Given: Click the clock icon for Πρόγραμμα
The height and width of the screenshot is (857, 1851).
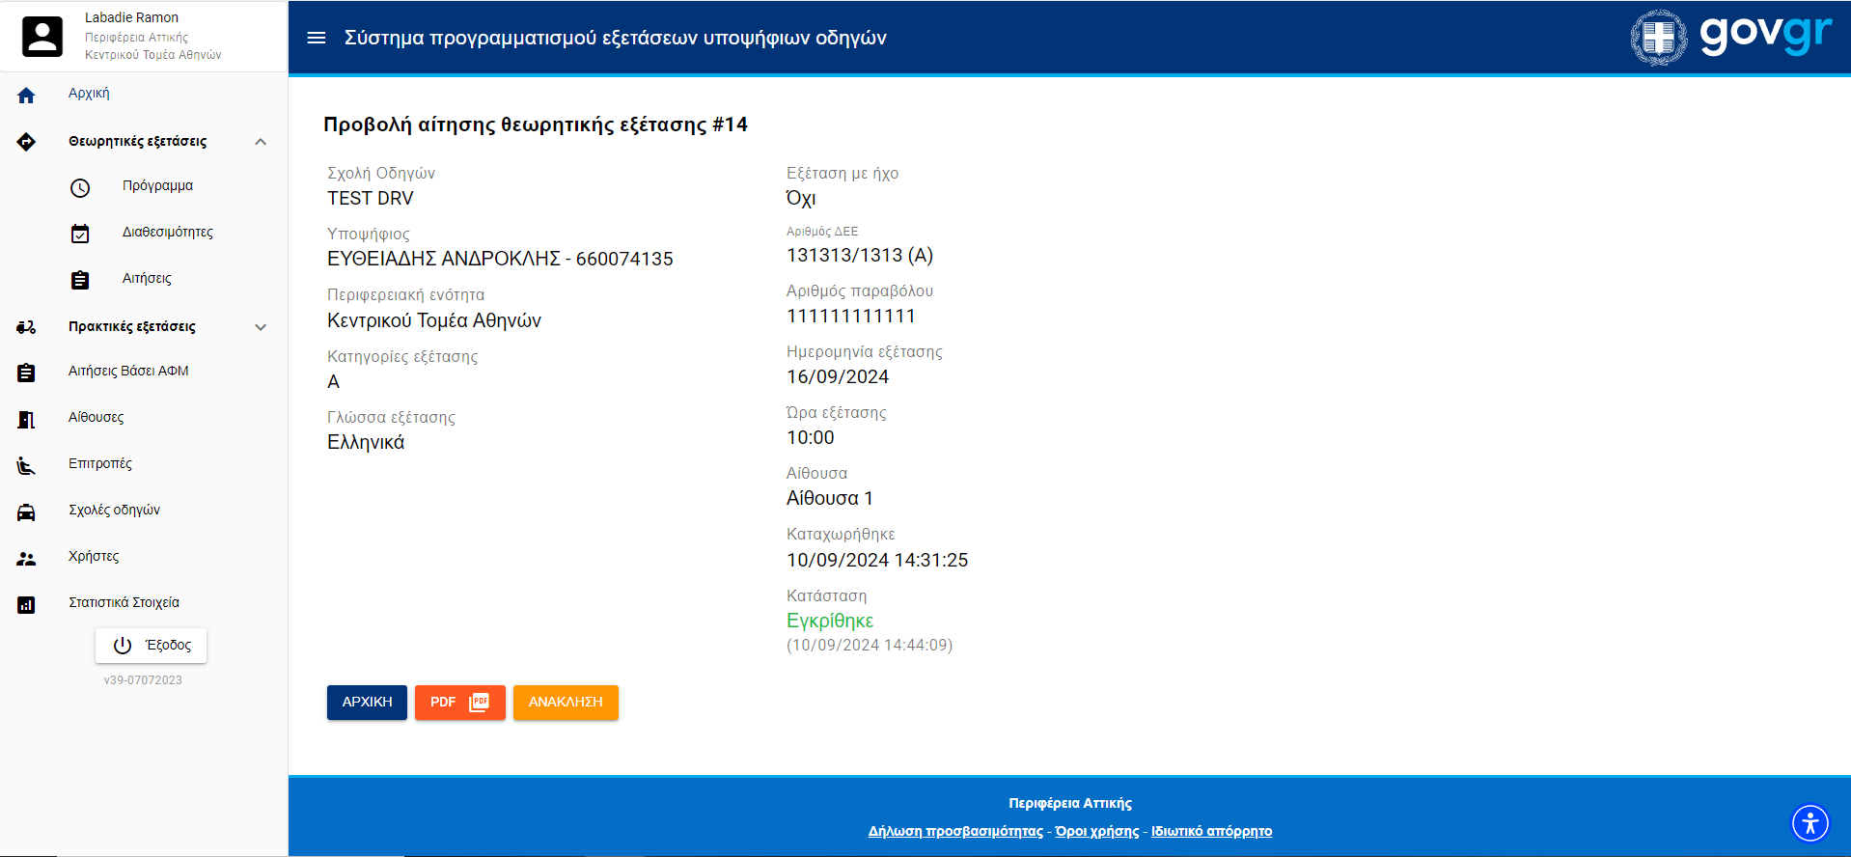Looking at the screenshot, I should (x=80, y=187).
